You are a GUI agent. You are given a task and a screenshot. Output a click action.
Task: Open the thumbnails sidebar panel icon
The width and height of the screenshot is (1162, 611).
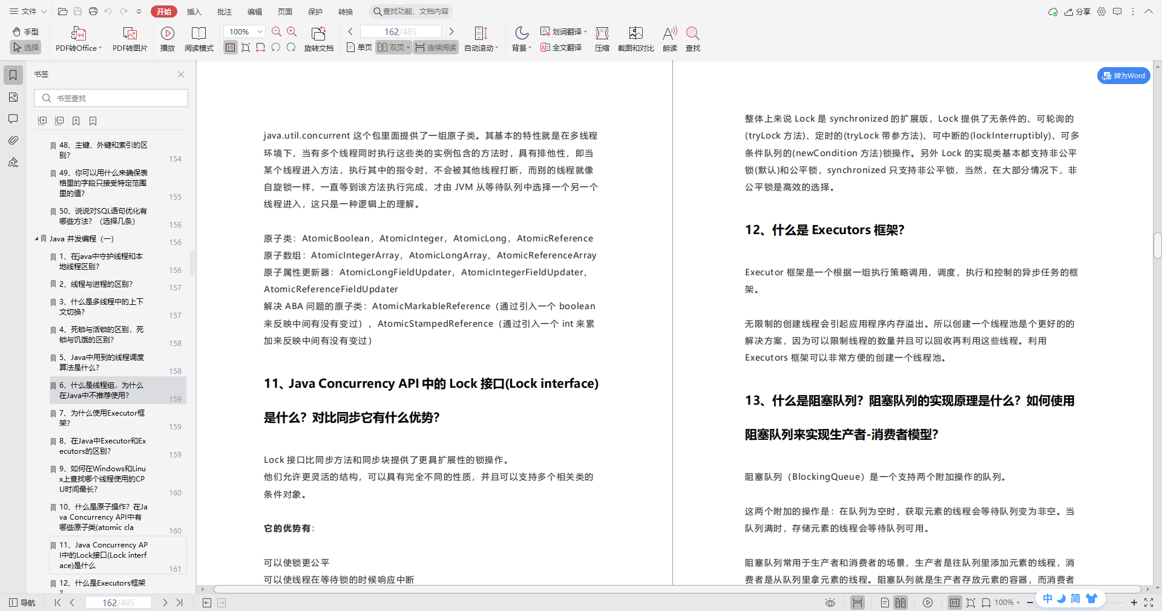click(x=13, y=97)
